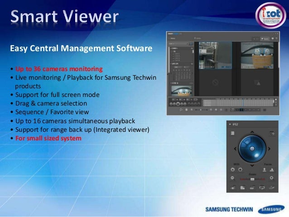Click the Search button in Smart Viewer
Viewport: 289px width, 217px height.
point(265,39)
